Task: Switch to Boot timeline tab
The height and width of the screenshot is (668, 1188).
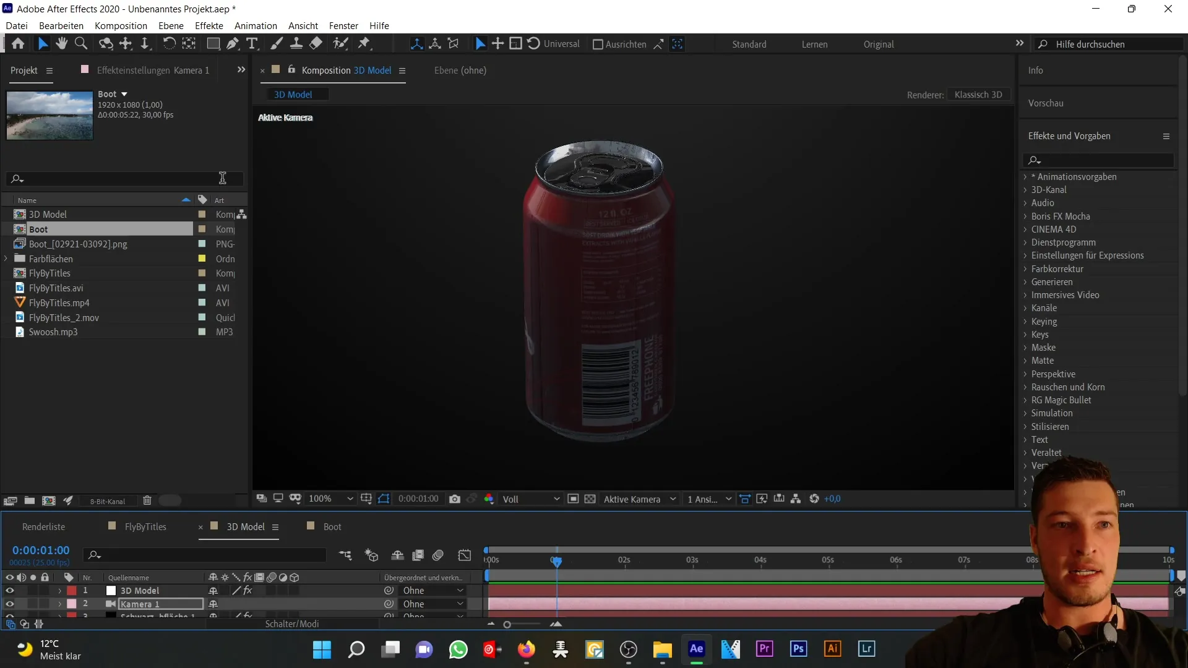Action: click(x=332, y=527)
